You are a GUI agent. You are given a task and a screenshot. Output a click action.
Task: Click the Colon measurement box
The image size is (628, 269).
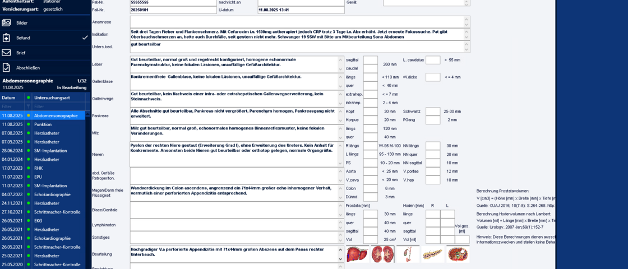tap(371, 188)
